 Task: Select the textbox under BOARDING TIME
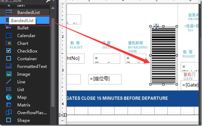pos(135,59)
